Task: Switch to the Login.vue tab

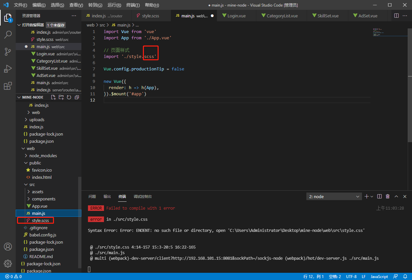Action: 236,16
